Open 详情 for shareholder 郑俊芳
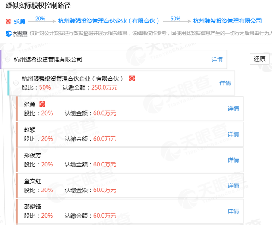Screen dimensions: 272x225 [233, 160]
